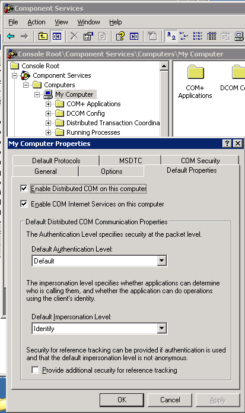Click Cancel in My Computer Properties
This screenshot has width=245, height=413.
[x=170, y=400]
